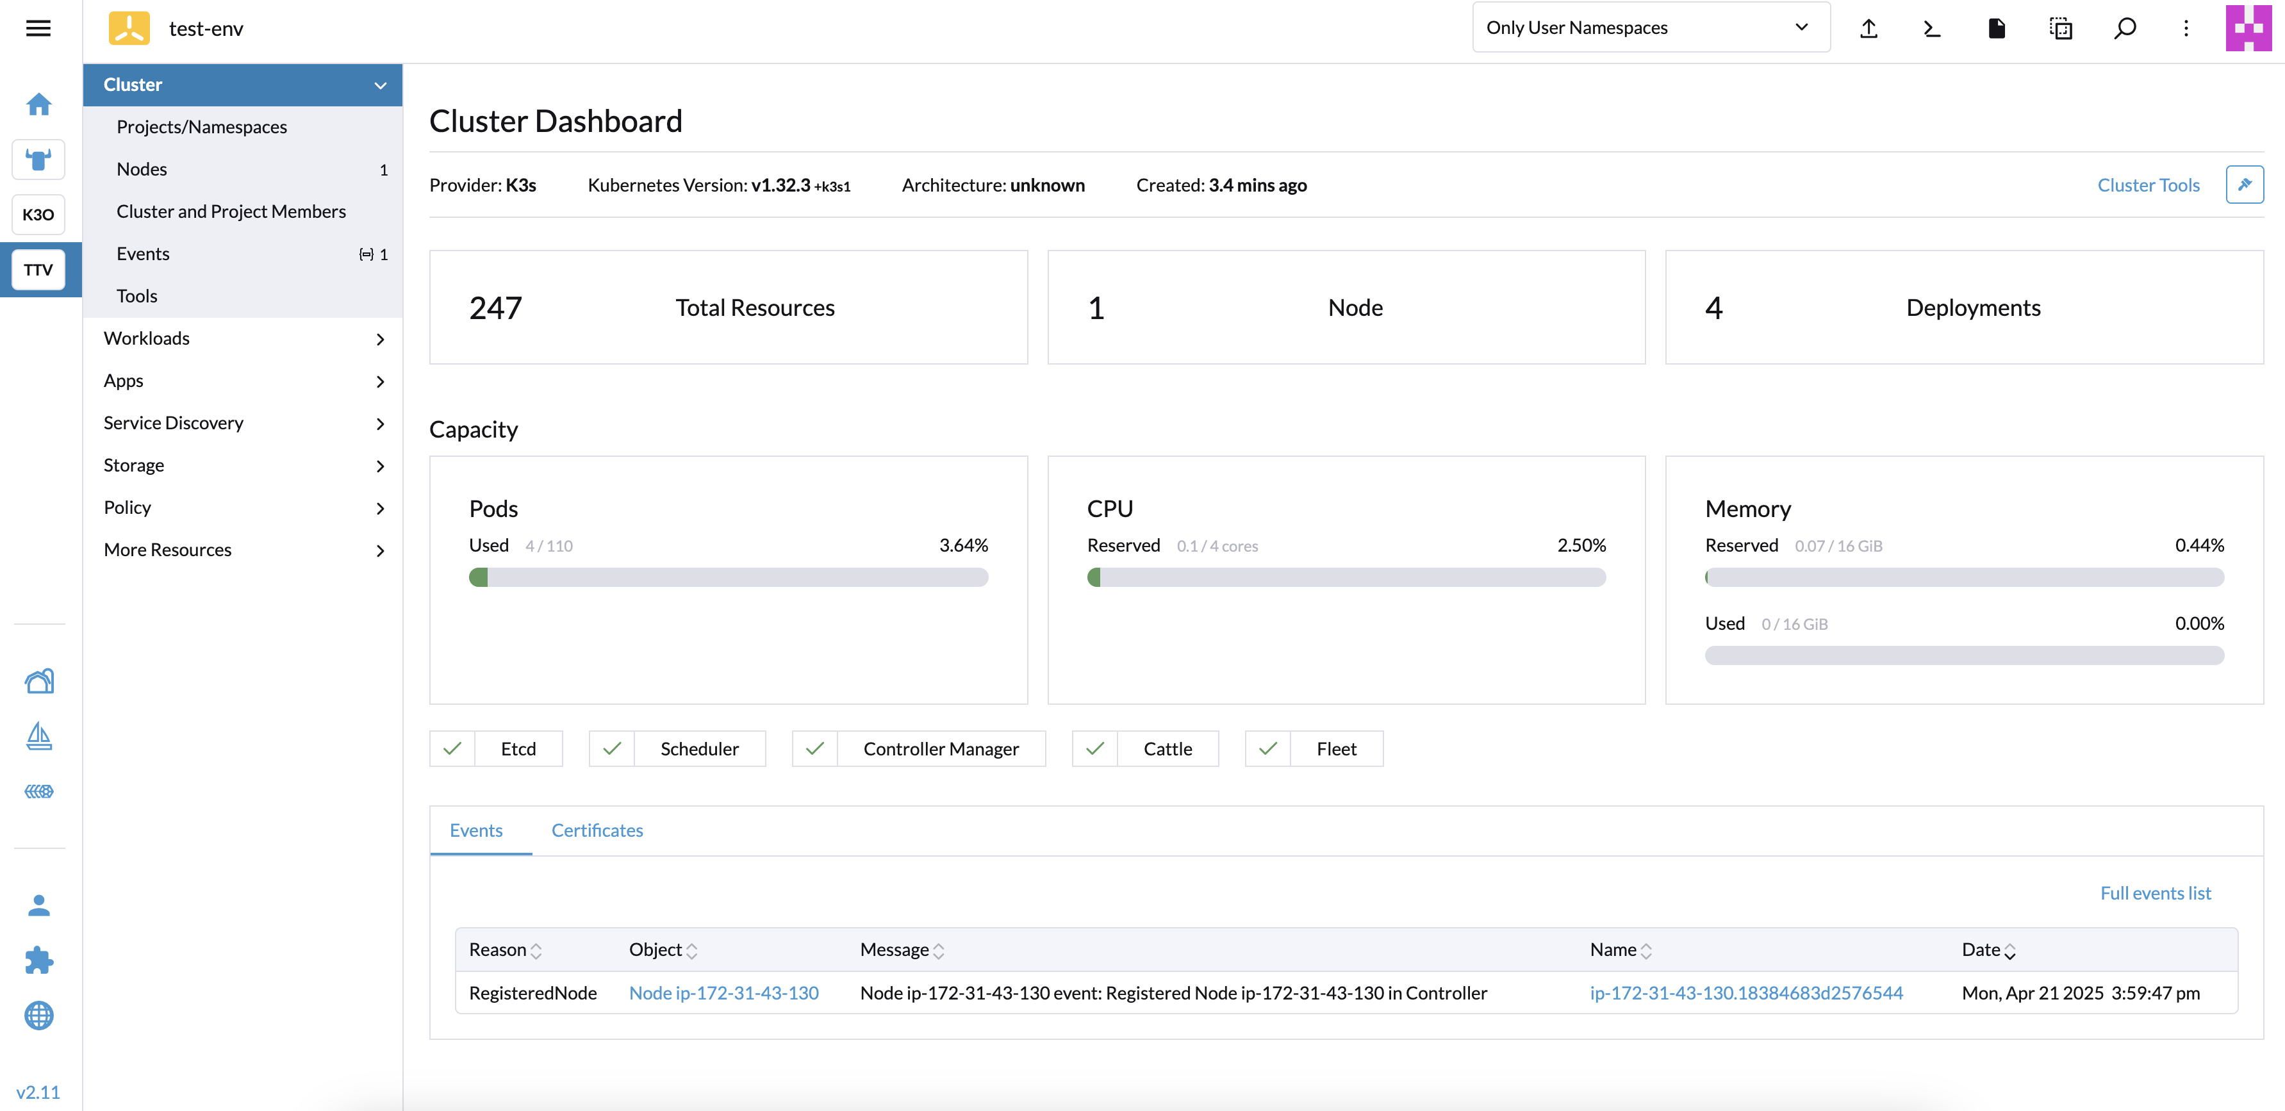This screenshot has height=1111, width=2285.
Task: Open the resource search magnifier icon
Action: click(x=2124, y=28)
